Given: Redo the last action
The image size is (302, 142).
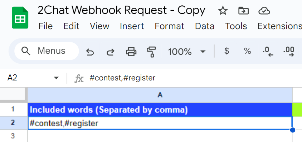Looking at the screenshot, I should click(x=111, y=52).
